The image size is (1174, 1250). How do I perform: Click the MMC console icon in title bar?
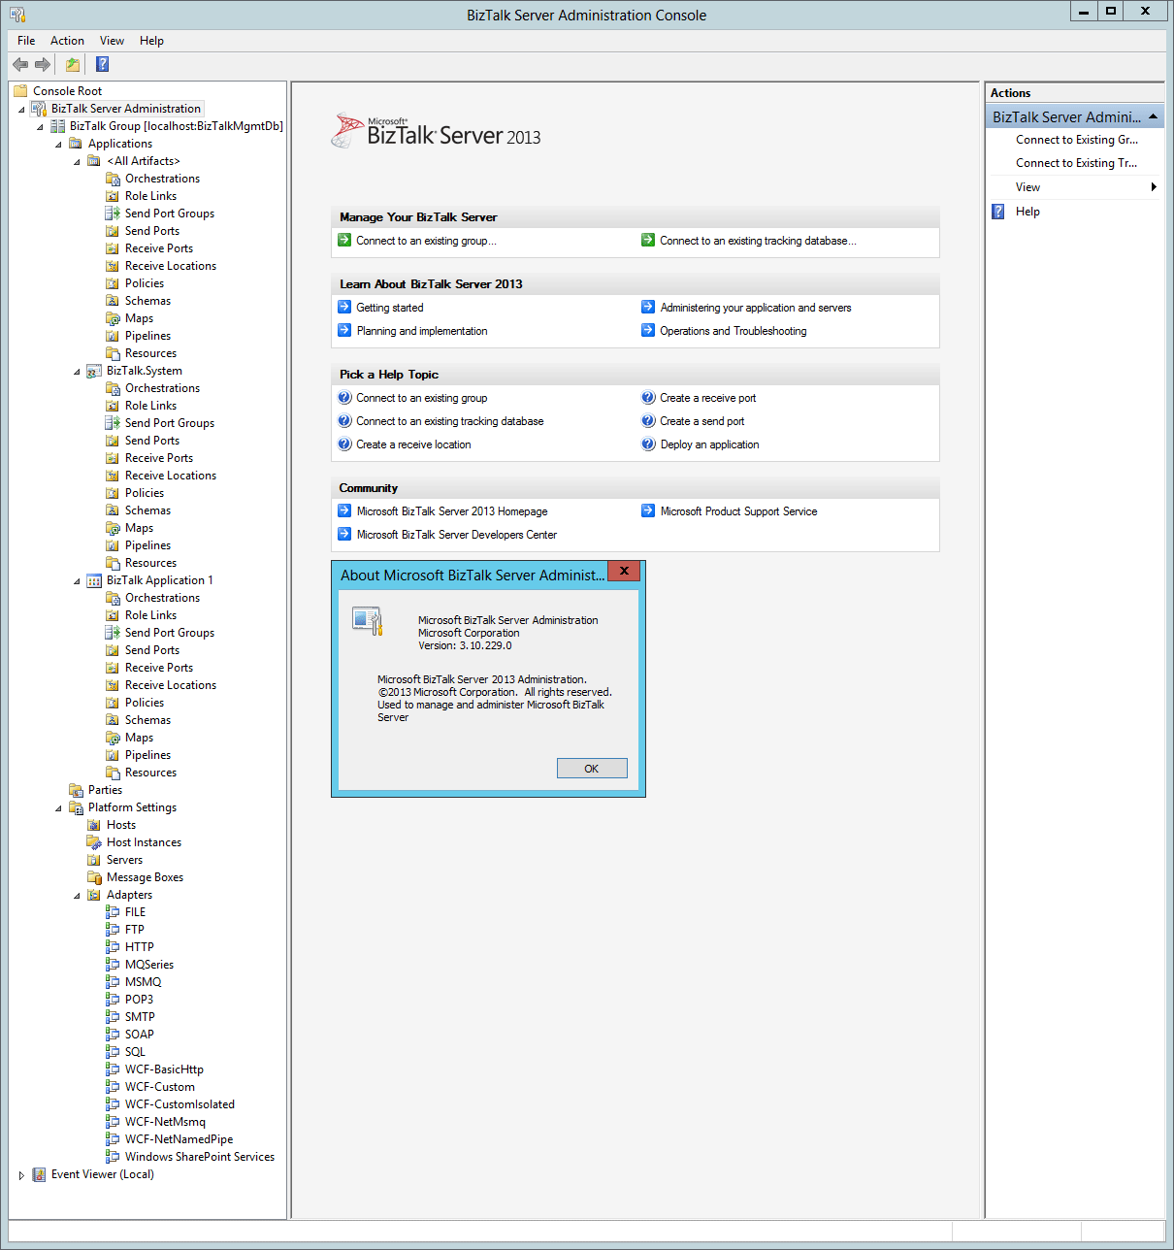(x=17, y=15)
